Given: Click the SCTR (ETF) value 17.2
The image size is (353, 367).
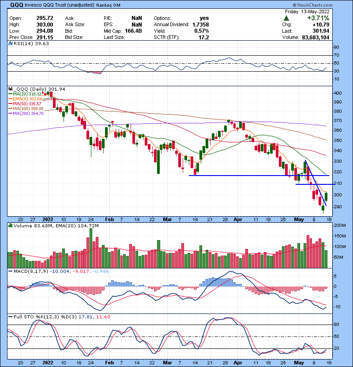Looking at the screenshot, I should point(204,37).
